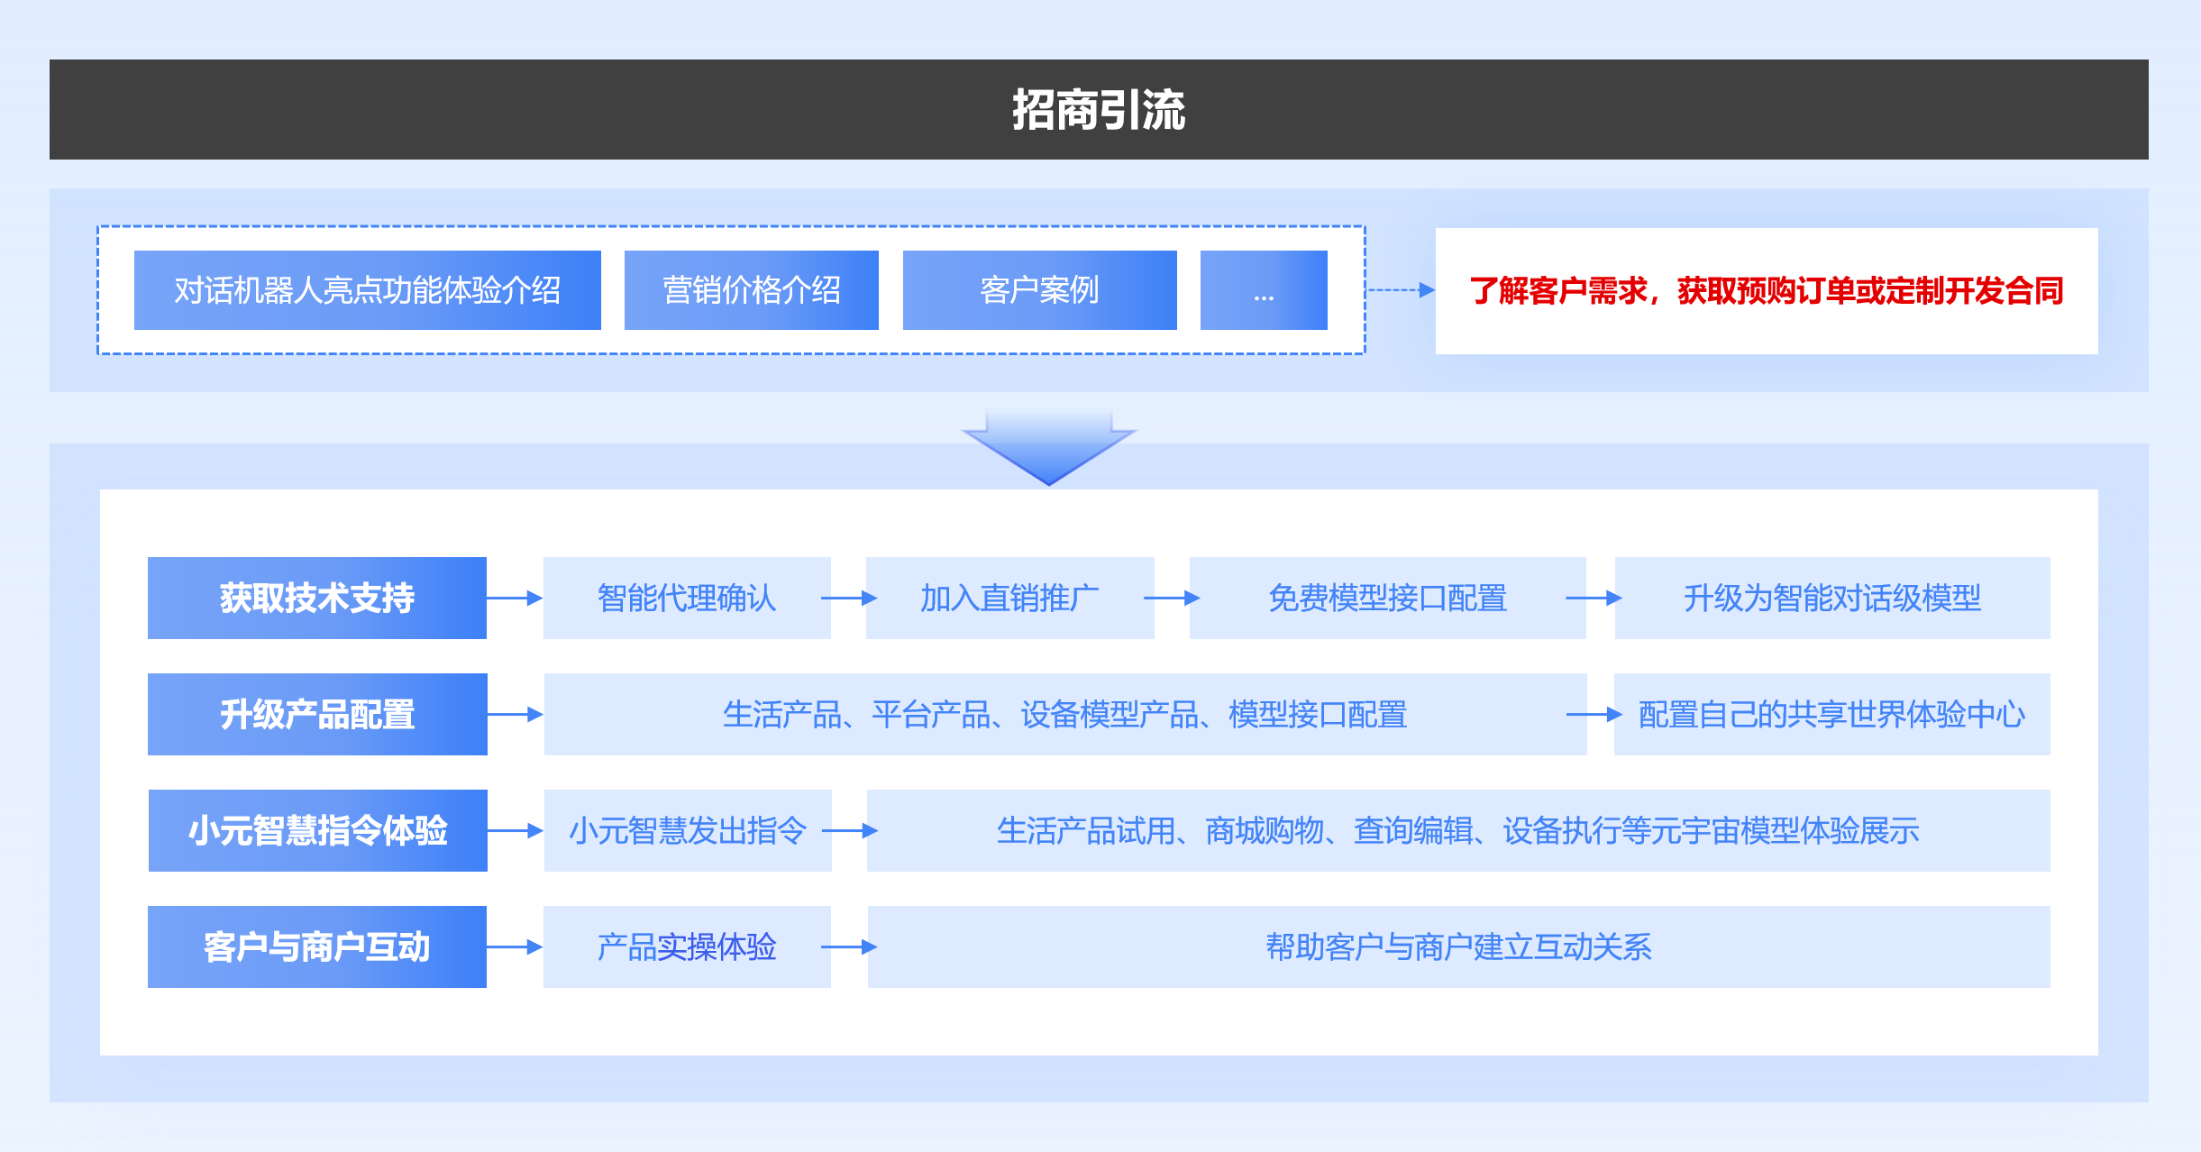Viewport: 2201px width, 1152px height.
Task: Select the red text 了解客户需求 box
Action: coord(1766,291)
